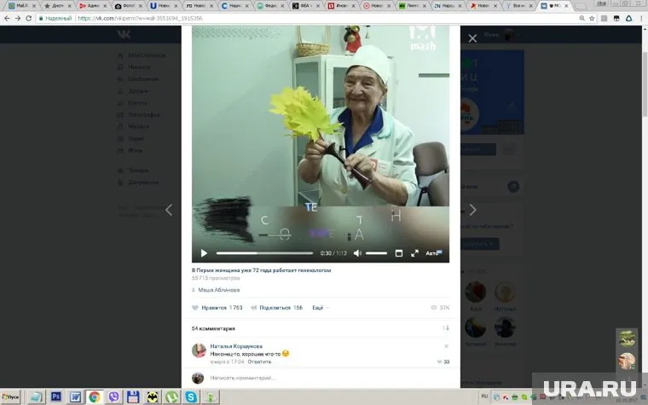
Task: Open the lower chat avatar at the right edge
Action: pyautogui.click(x=627, y=361)
